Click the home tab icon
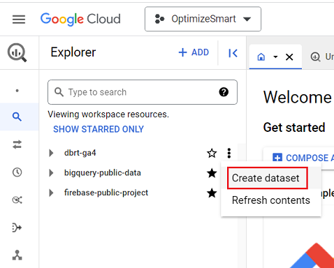This screenshot has width=334, height=268. coord(261,57)
